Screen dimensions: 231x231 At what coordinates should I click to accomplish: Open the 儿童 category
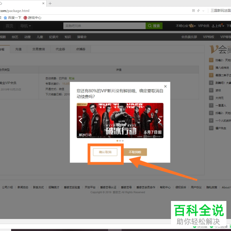pyautogui.click(x=40, y=37)
